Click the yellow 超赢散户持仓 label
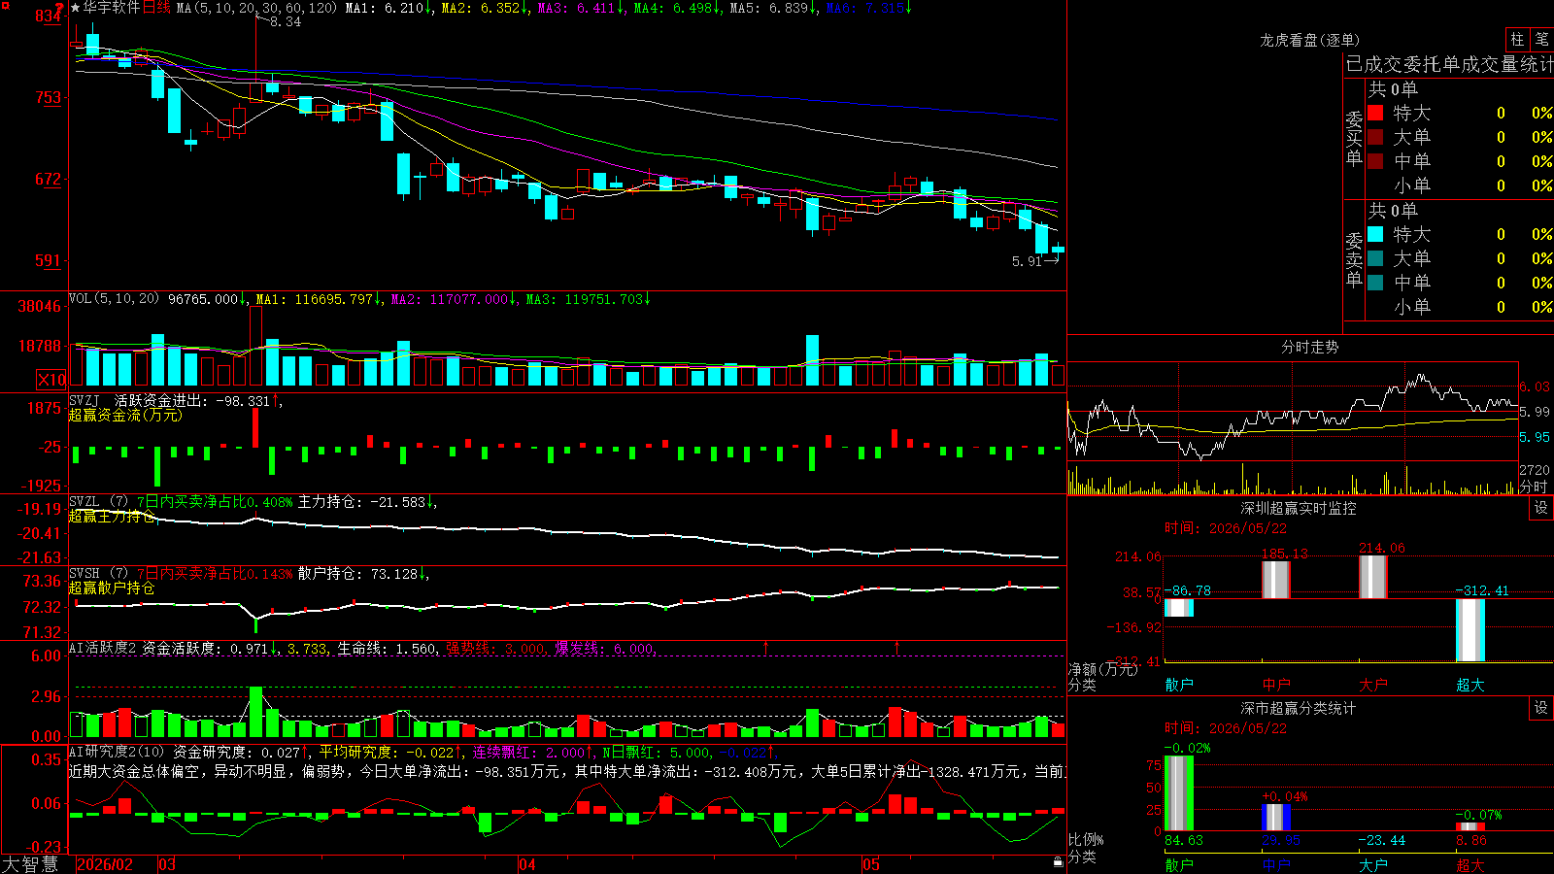 [x=112, y=588]
